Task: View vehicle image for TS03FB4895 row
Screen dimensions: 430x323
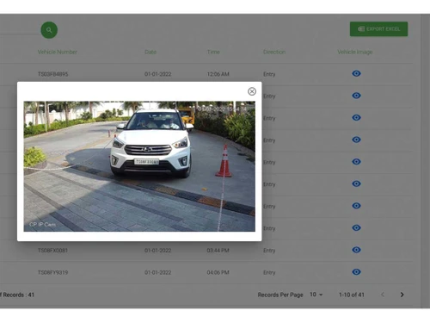Action: point(356,73)
